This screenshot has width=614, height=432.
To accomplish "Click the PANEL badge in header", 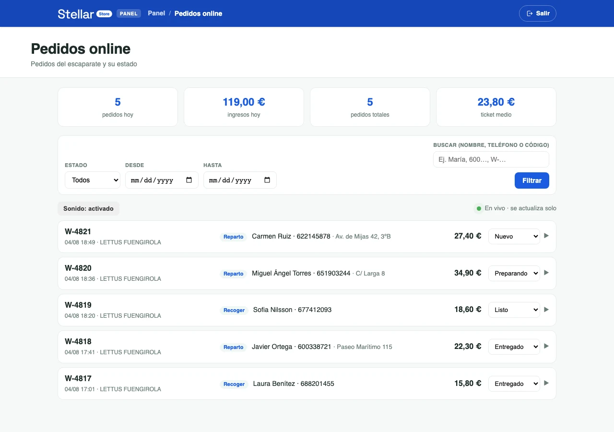I will tap(129, 13).
